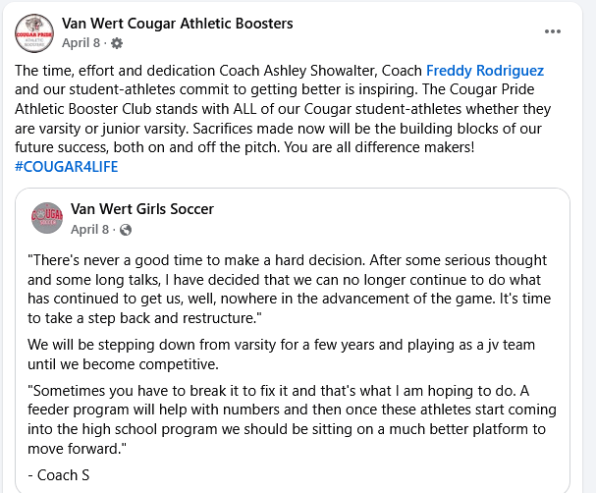596x493 pixels.
Task: Open the three-dot post options menu
Action: point(553,30)
